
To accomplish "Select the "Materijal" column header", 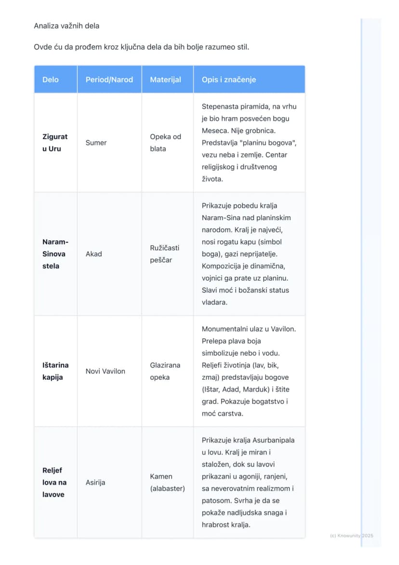I will click(x=167, y=79).
